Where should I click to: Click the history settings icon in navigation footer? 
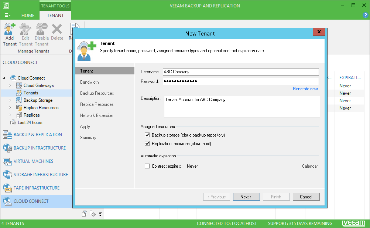click(x=92, y=214)
